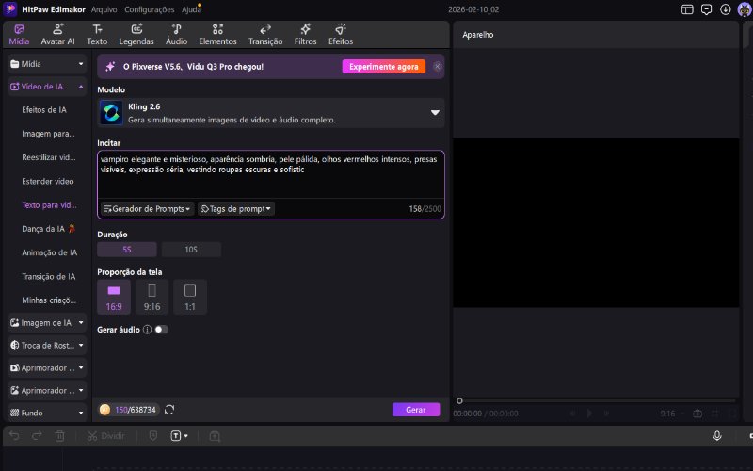
Task: Select Estender vídeo in sidebar
Action: [x=48, y=181]
